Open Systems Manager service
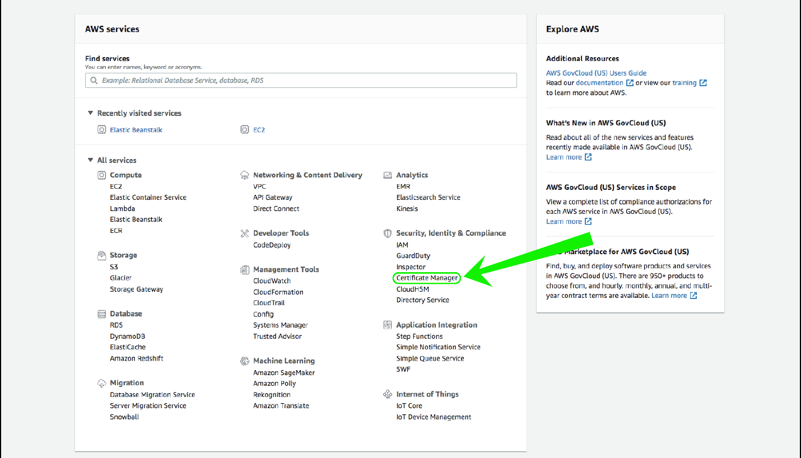Screen dimensions: 801x458 pos(281,325)
